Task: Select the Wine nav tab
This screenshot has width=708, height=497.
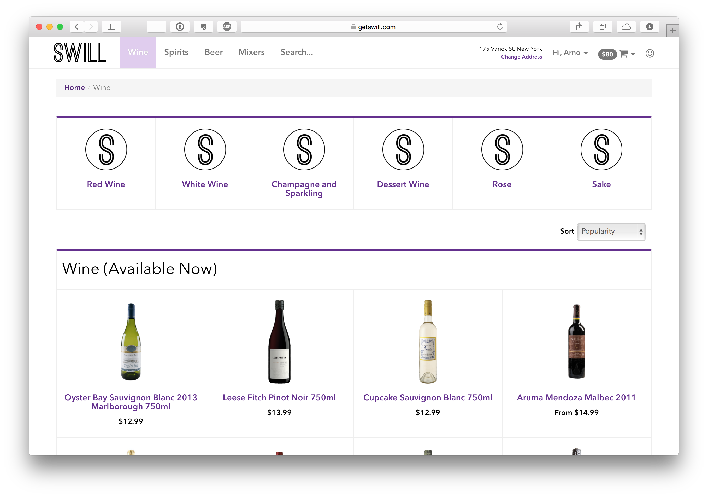Action: click(138, 53)
